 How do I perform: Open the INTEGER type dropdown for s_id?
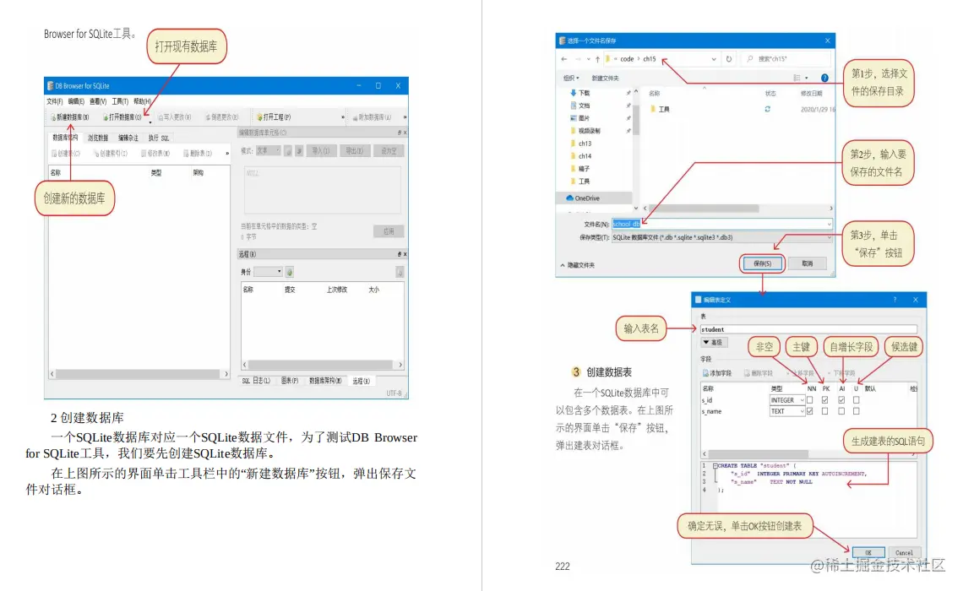tap(802, 399)
